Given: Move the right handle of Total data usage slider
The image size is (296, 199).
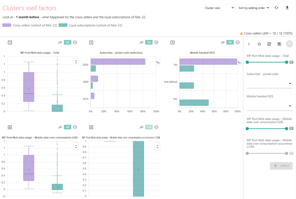Looking at the screenshot, I should pos(286,62).
